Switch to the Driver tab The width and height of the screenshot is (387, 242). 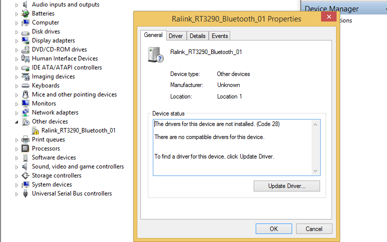coord(176,36)
